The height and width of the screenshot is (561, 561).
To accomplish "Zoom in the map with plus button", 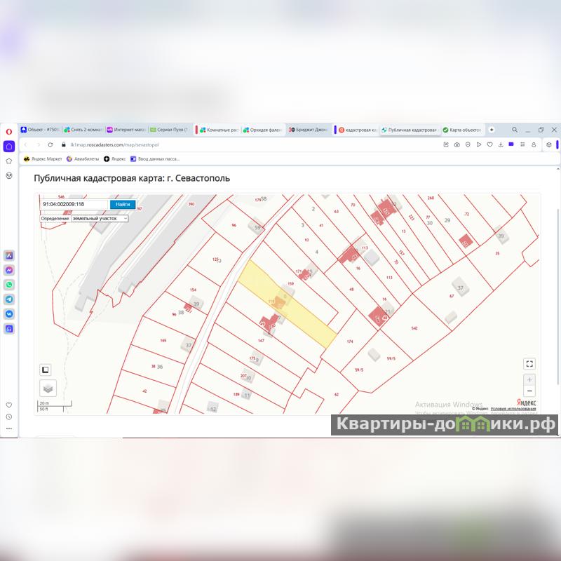I will pos(529,379).
